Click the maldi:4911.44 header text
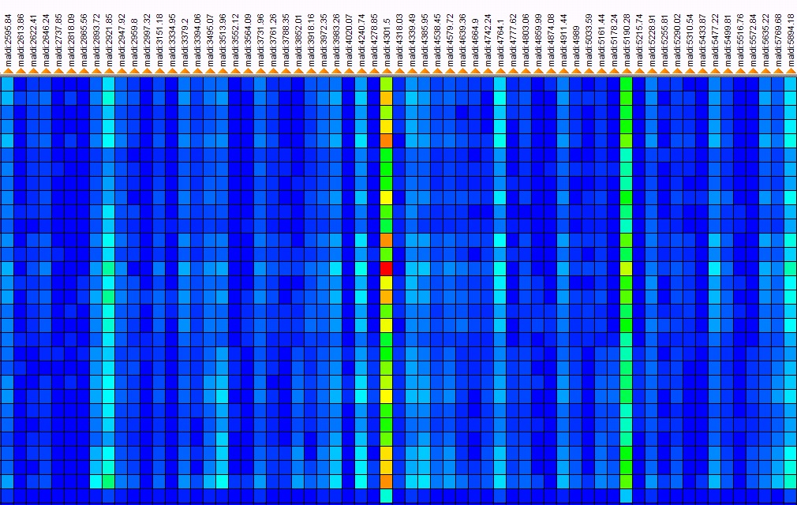Screen dimensions: 797x505 click(x=564, y=40)
